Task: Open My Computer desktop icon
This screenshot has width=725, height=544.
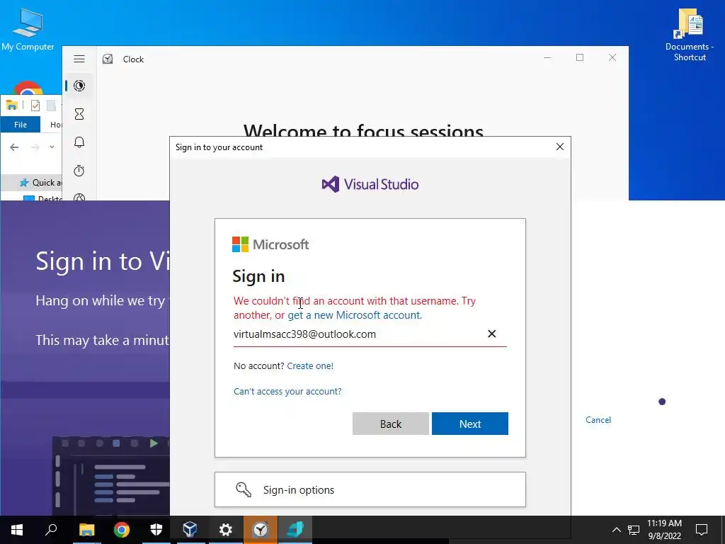Action: pos(28,29)
